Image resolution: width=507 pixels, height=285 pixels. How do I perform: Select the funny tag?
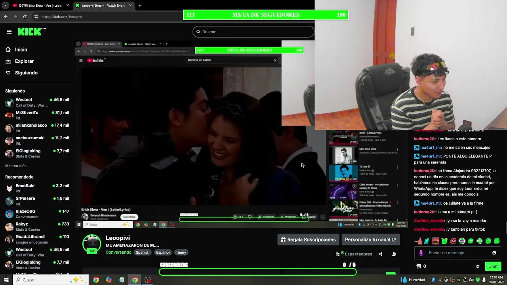[x=181, y=252]
